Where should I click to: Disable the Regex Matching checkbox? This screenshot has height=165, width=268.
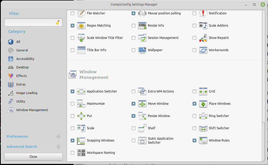[72, 26]
